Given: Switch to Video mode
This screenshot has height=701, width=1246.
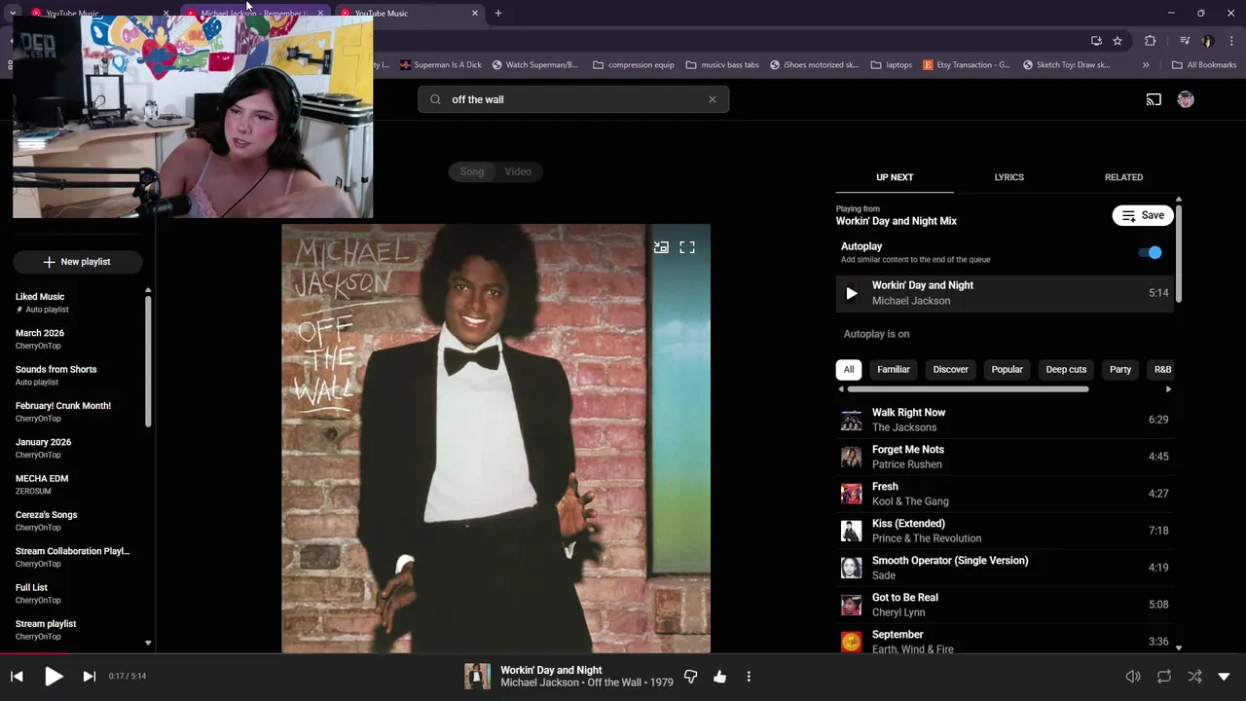Looking at the screenshot, I should click(x=518, y=171).
